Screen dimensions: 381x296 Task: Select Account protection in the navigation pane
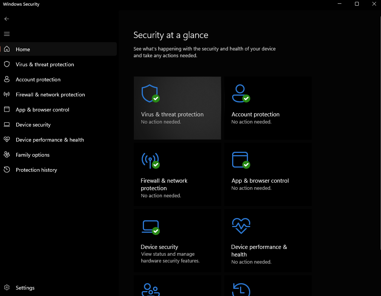[38, 79]
